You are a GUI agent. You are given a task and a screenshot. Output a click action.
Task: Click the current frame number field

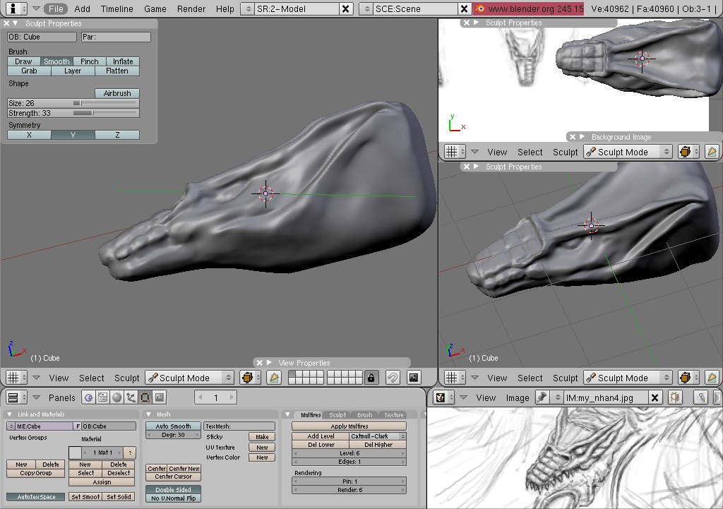(215, 397)
